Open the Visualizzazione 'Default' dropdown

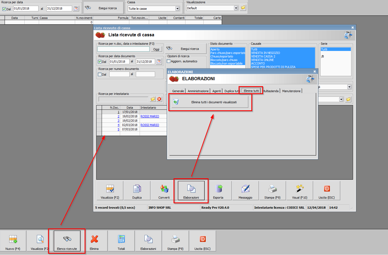[236, 8]
